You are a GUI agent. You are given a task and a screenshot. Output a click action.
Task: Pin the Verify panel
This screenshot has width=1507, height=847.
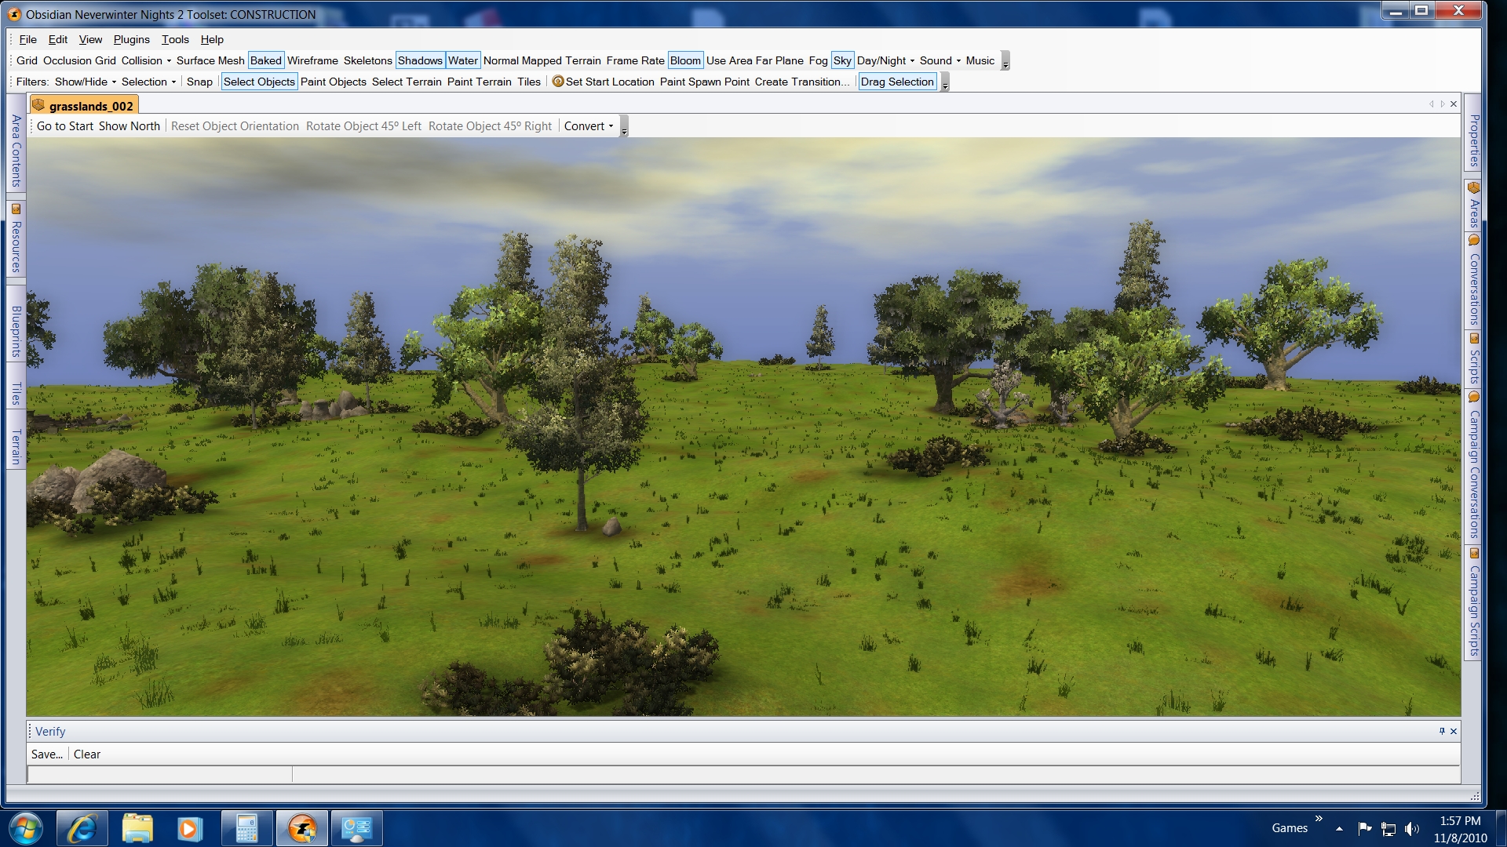click(1442, 731)
